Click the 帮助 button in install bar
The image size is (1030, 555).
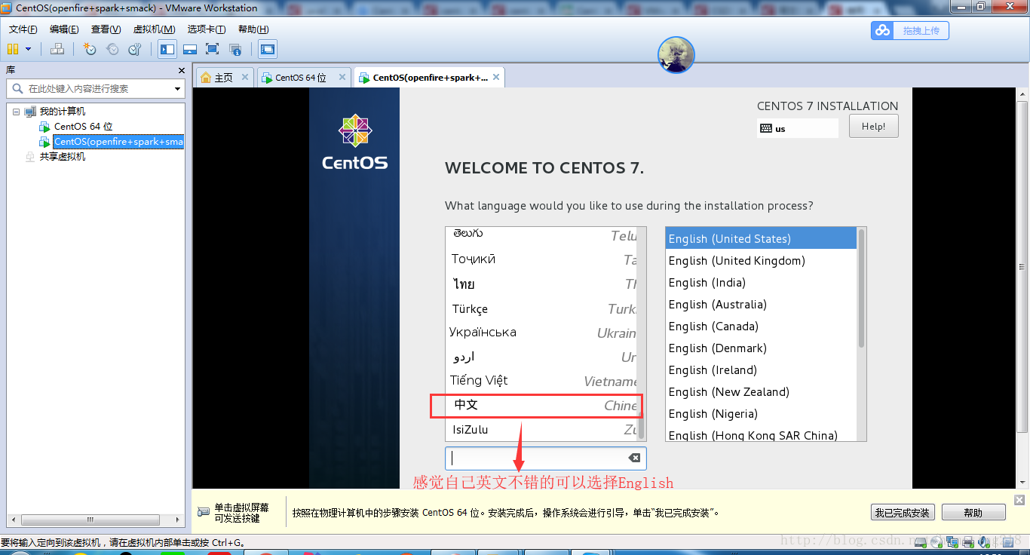pos(973,513)
